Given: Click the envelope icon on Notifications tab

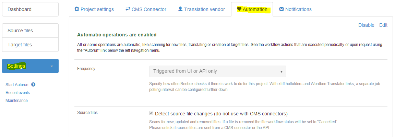Looking at the screenshot, I should coord(282,9).
